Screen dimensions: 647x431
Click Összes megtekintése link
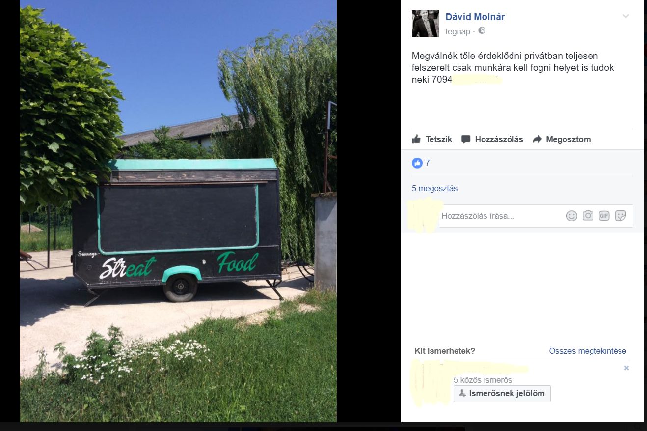pos(588,351)
